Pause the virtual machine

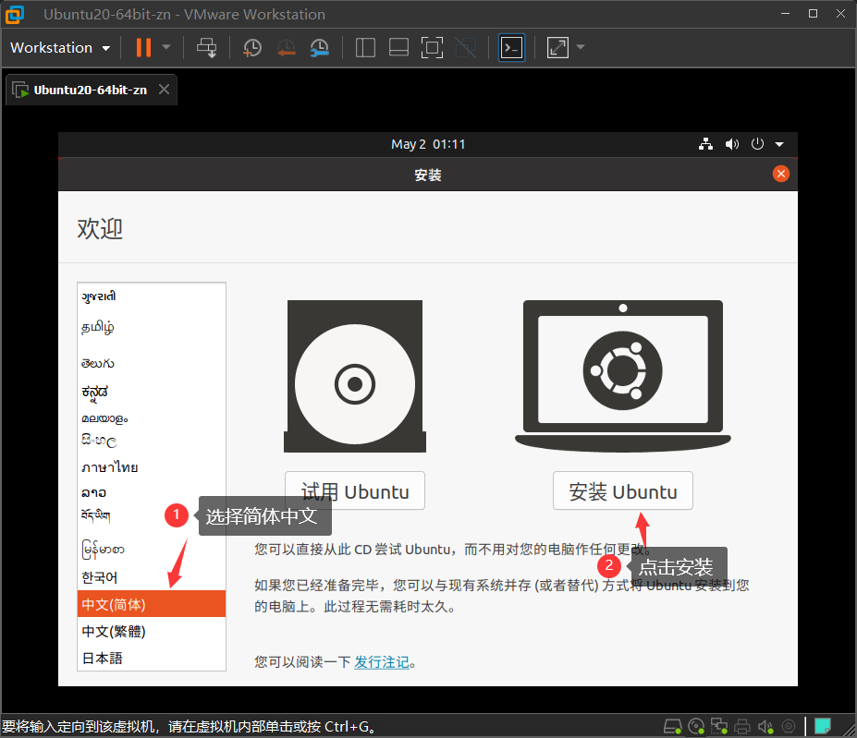(x=143, y=47)
